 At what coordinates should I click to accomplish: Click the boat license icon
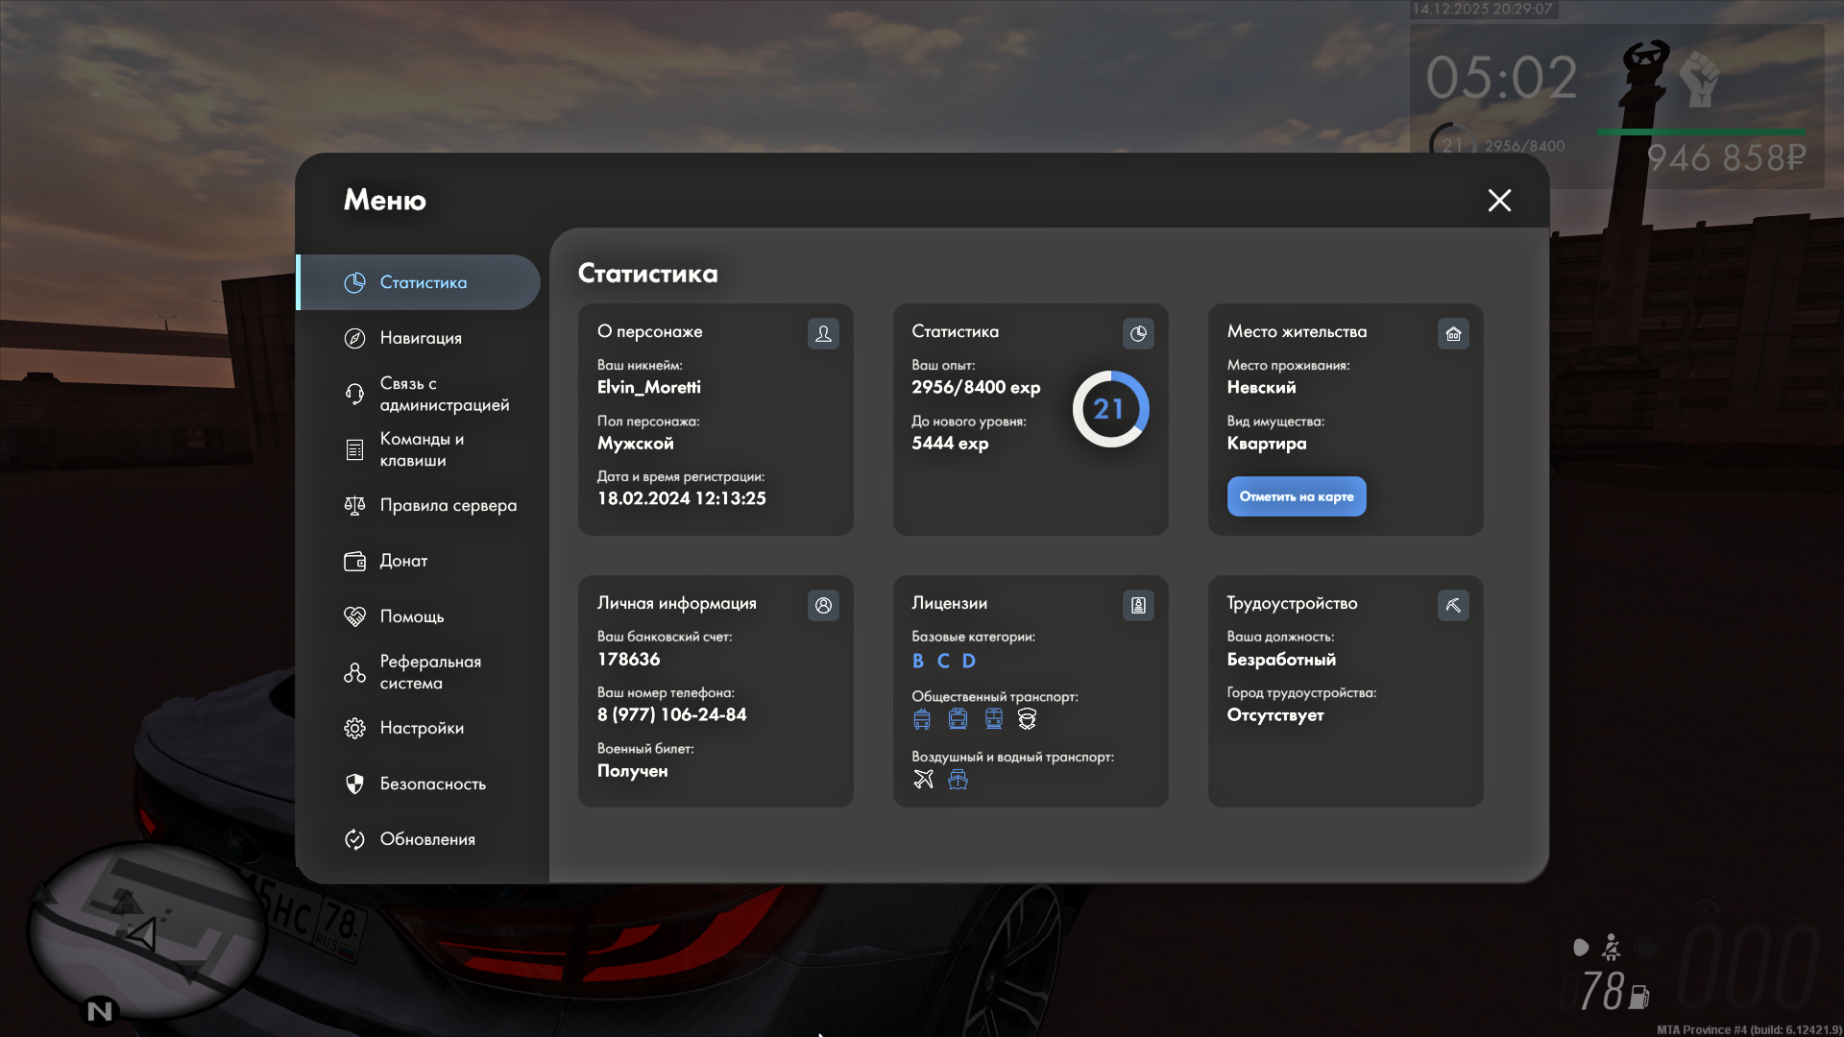click(x=958, y=779)
